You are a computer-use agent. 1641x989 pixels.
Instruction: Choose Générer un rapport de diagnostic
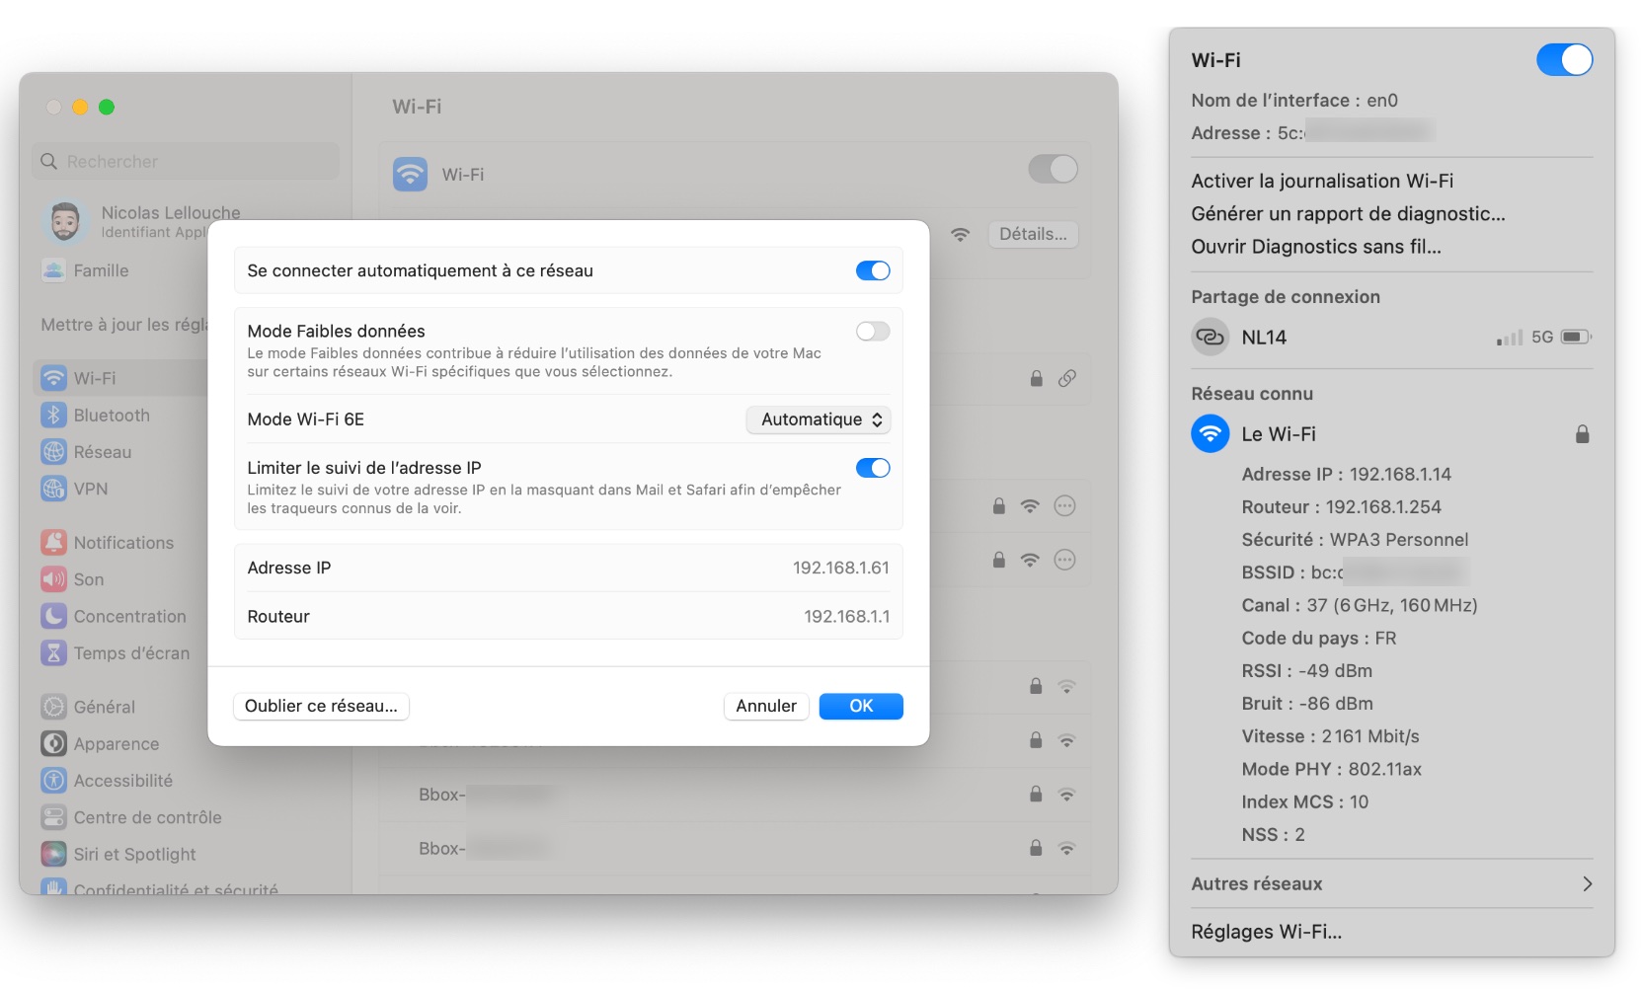1348,213
